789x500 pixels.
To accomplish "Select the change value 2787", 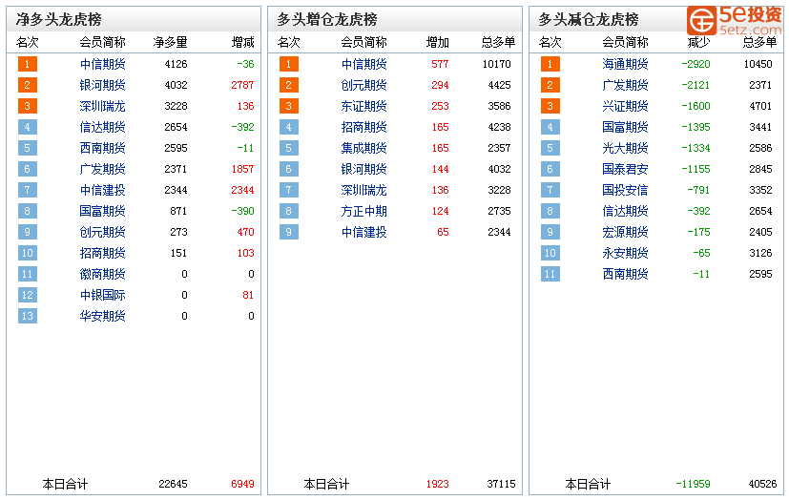I will (x=242, y=86).
